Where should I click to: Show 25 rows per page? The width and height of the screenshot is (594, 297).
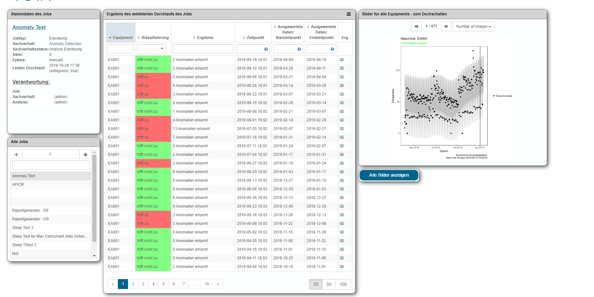[316, 284]
